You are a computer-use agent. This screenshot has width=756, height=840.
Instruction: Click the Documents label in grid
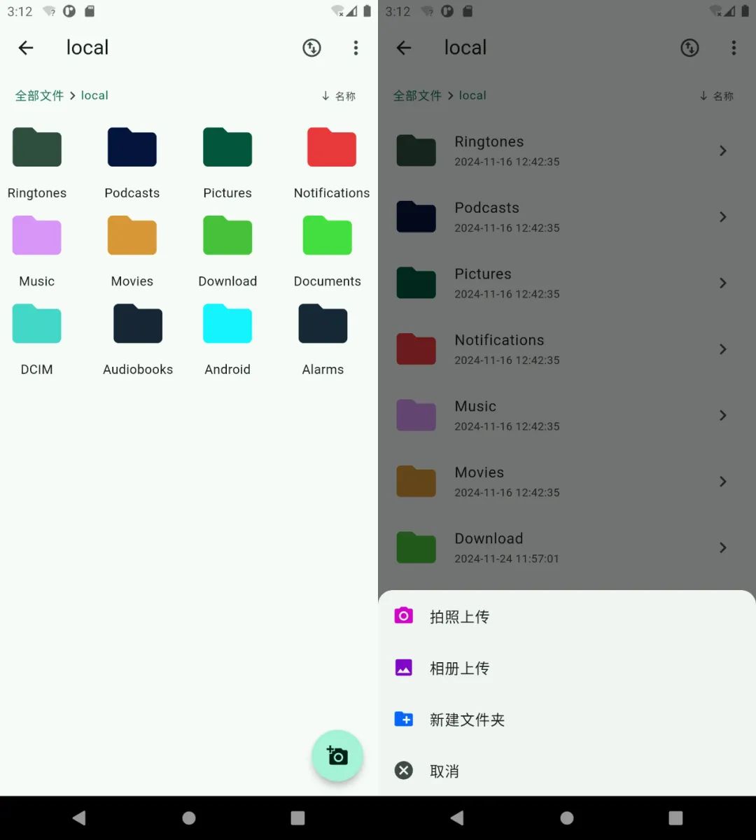(328, 281)
